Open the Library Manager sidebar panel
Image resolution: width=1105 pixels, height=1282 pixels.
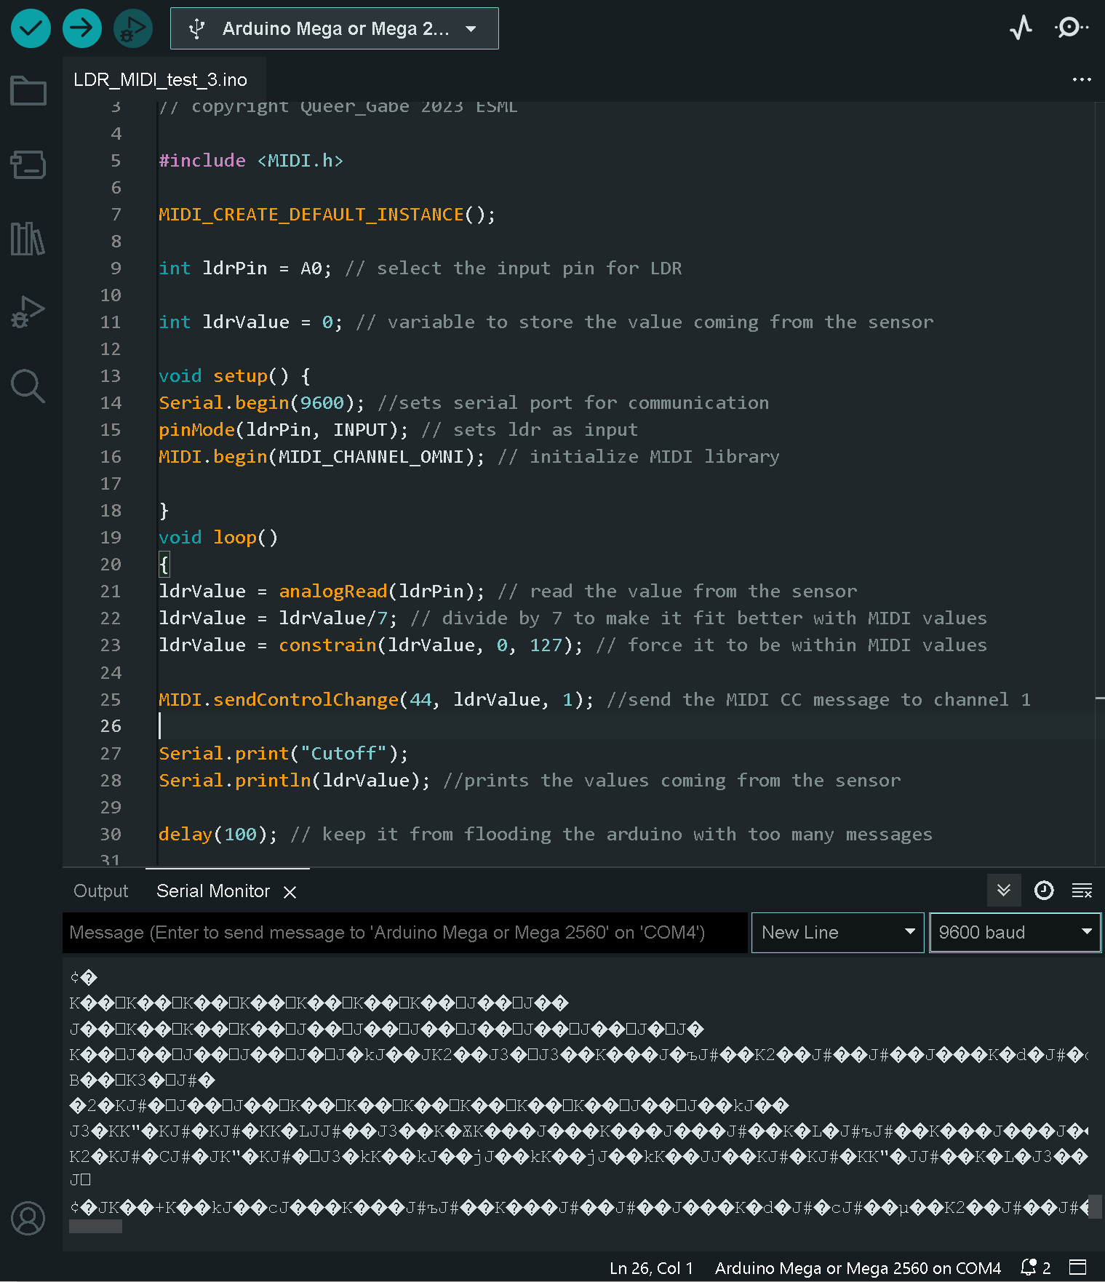point(28,239)
